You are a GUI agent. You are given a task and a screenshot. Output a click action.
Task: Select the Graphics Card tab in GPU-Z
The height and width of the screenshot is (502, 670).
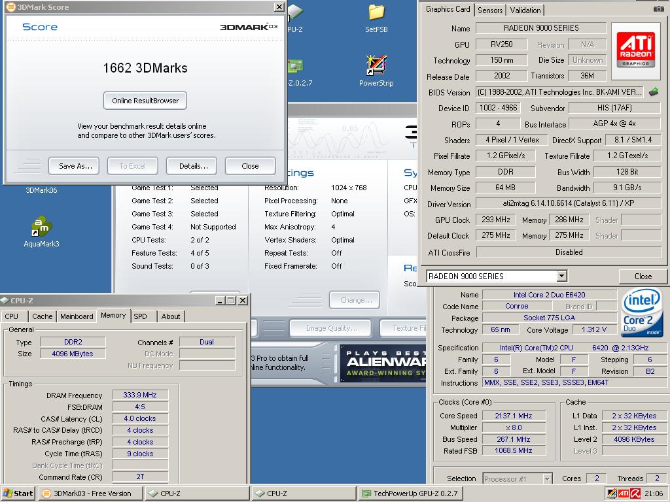click(x=448, y=9)
